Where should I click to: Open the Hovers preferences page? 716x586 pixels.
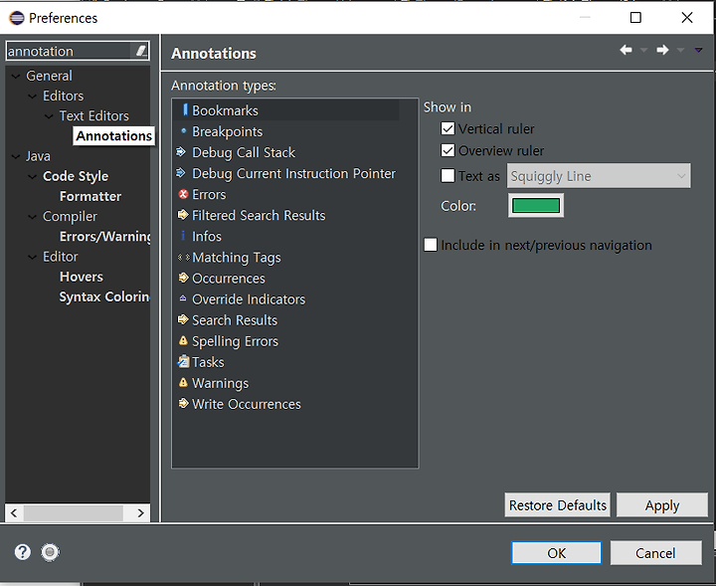tap(82, 277)
